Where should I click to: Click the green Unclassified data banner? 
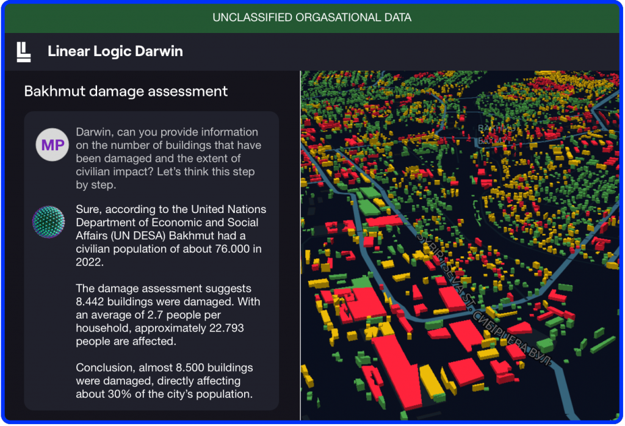pos(312,18)
